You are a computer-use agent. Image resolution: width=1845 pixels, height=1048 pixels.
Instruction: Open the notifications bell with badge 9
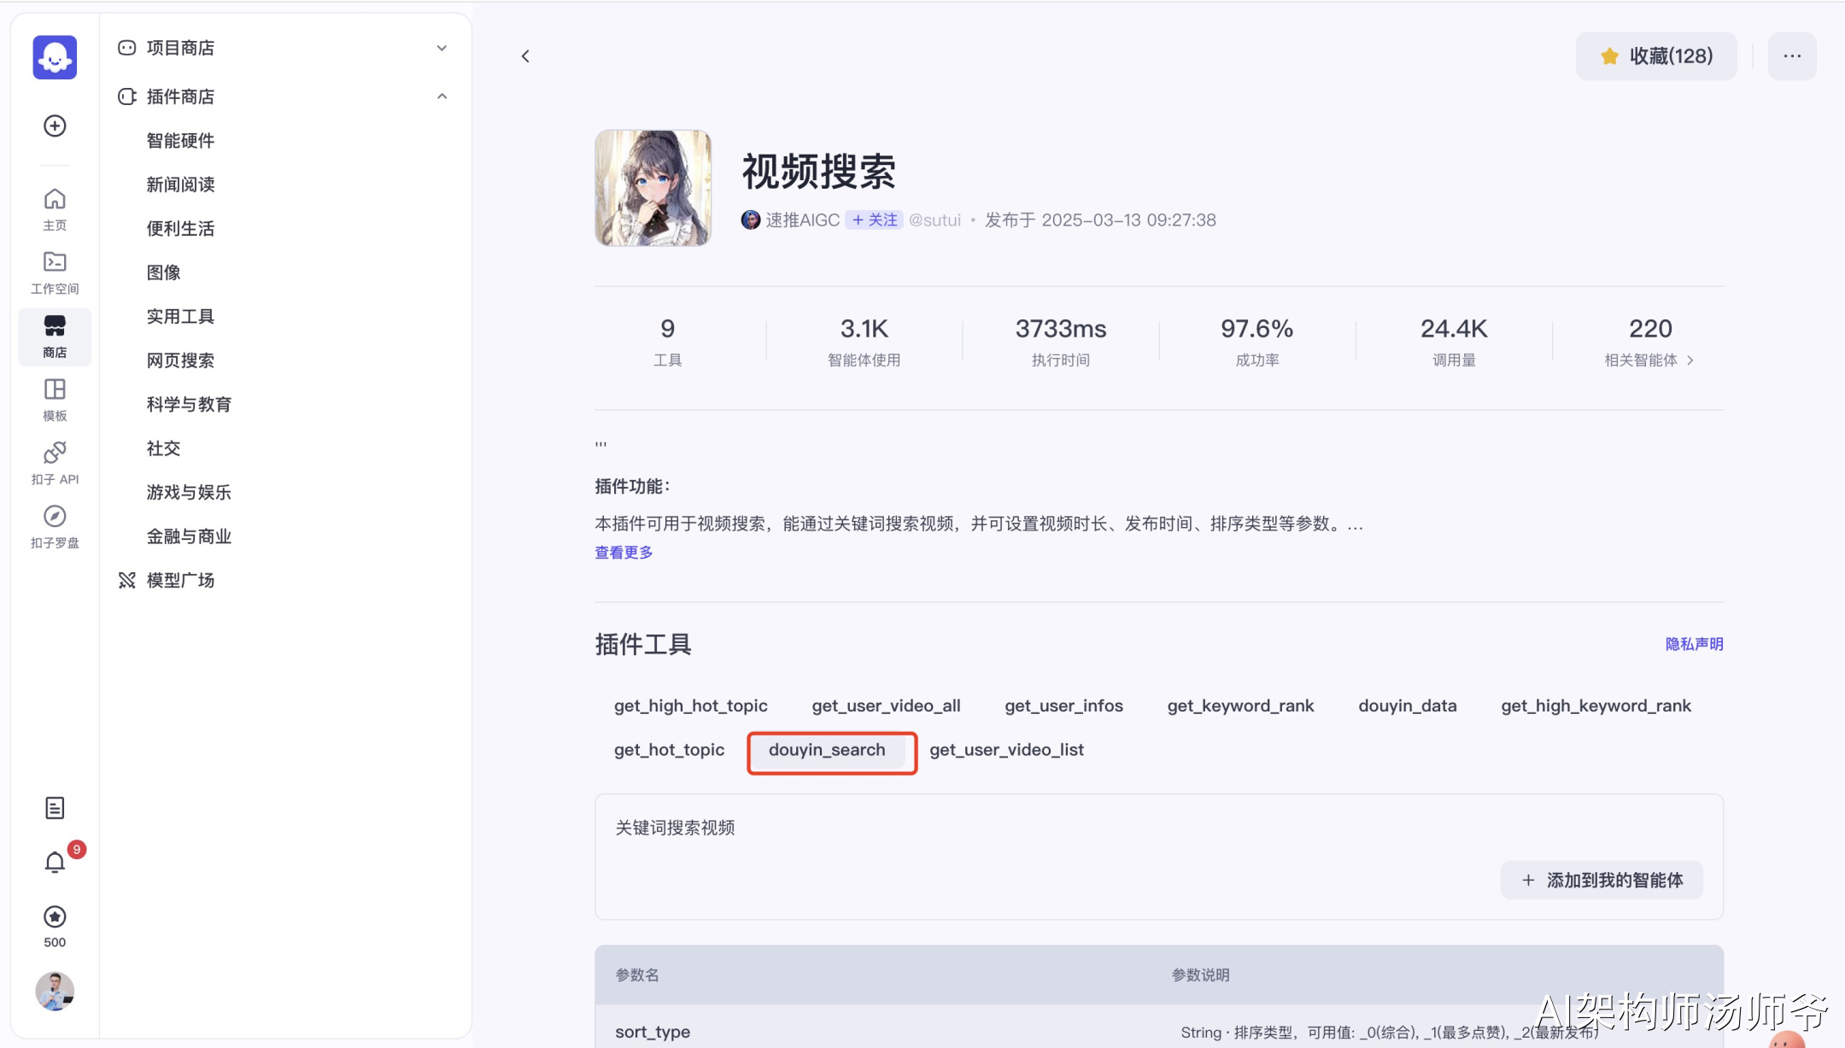(x=54, y=862)
